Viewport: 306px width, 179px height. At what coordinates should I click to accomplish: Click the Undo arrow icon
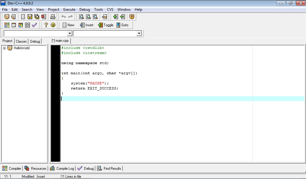click(x=64, y=17)
